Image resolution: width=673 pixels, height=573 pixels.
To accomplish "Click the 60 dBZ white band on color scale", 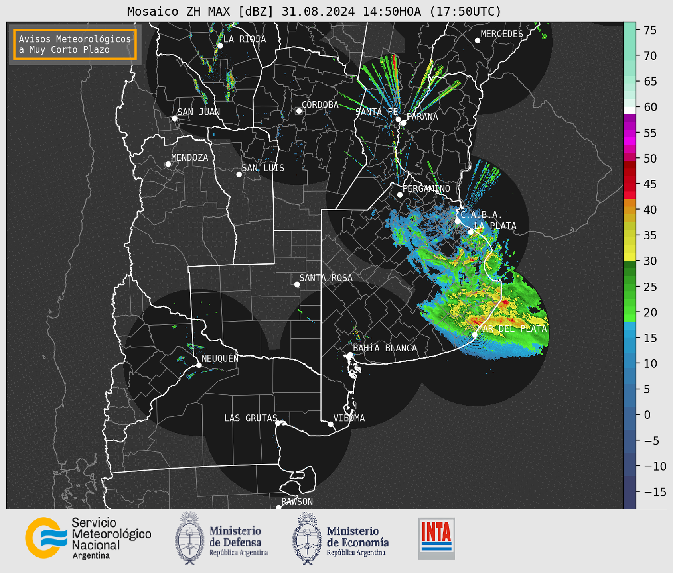I will [629, 110].
